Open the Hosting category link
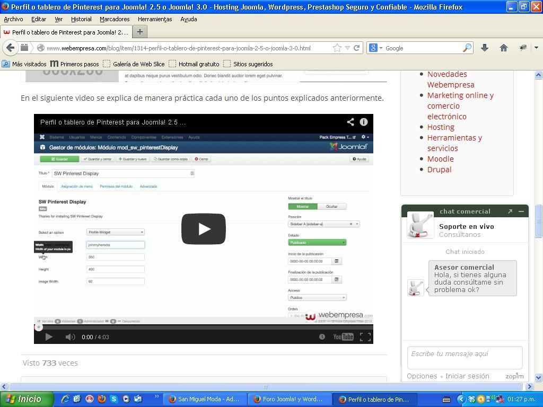The height and width of the screenshot is (407, 543). tap(441, 127)
